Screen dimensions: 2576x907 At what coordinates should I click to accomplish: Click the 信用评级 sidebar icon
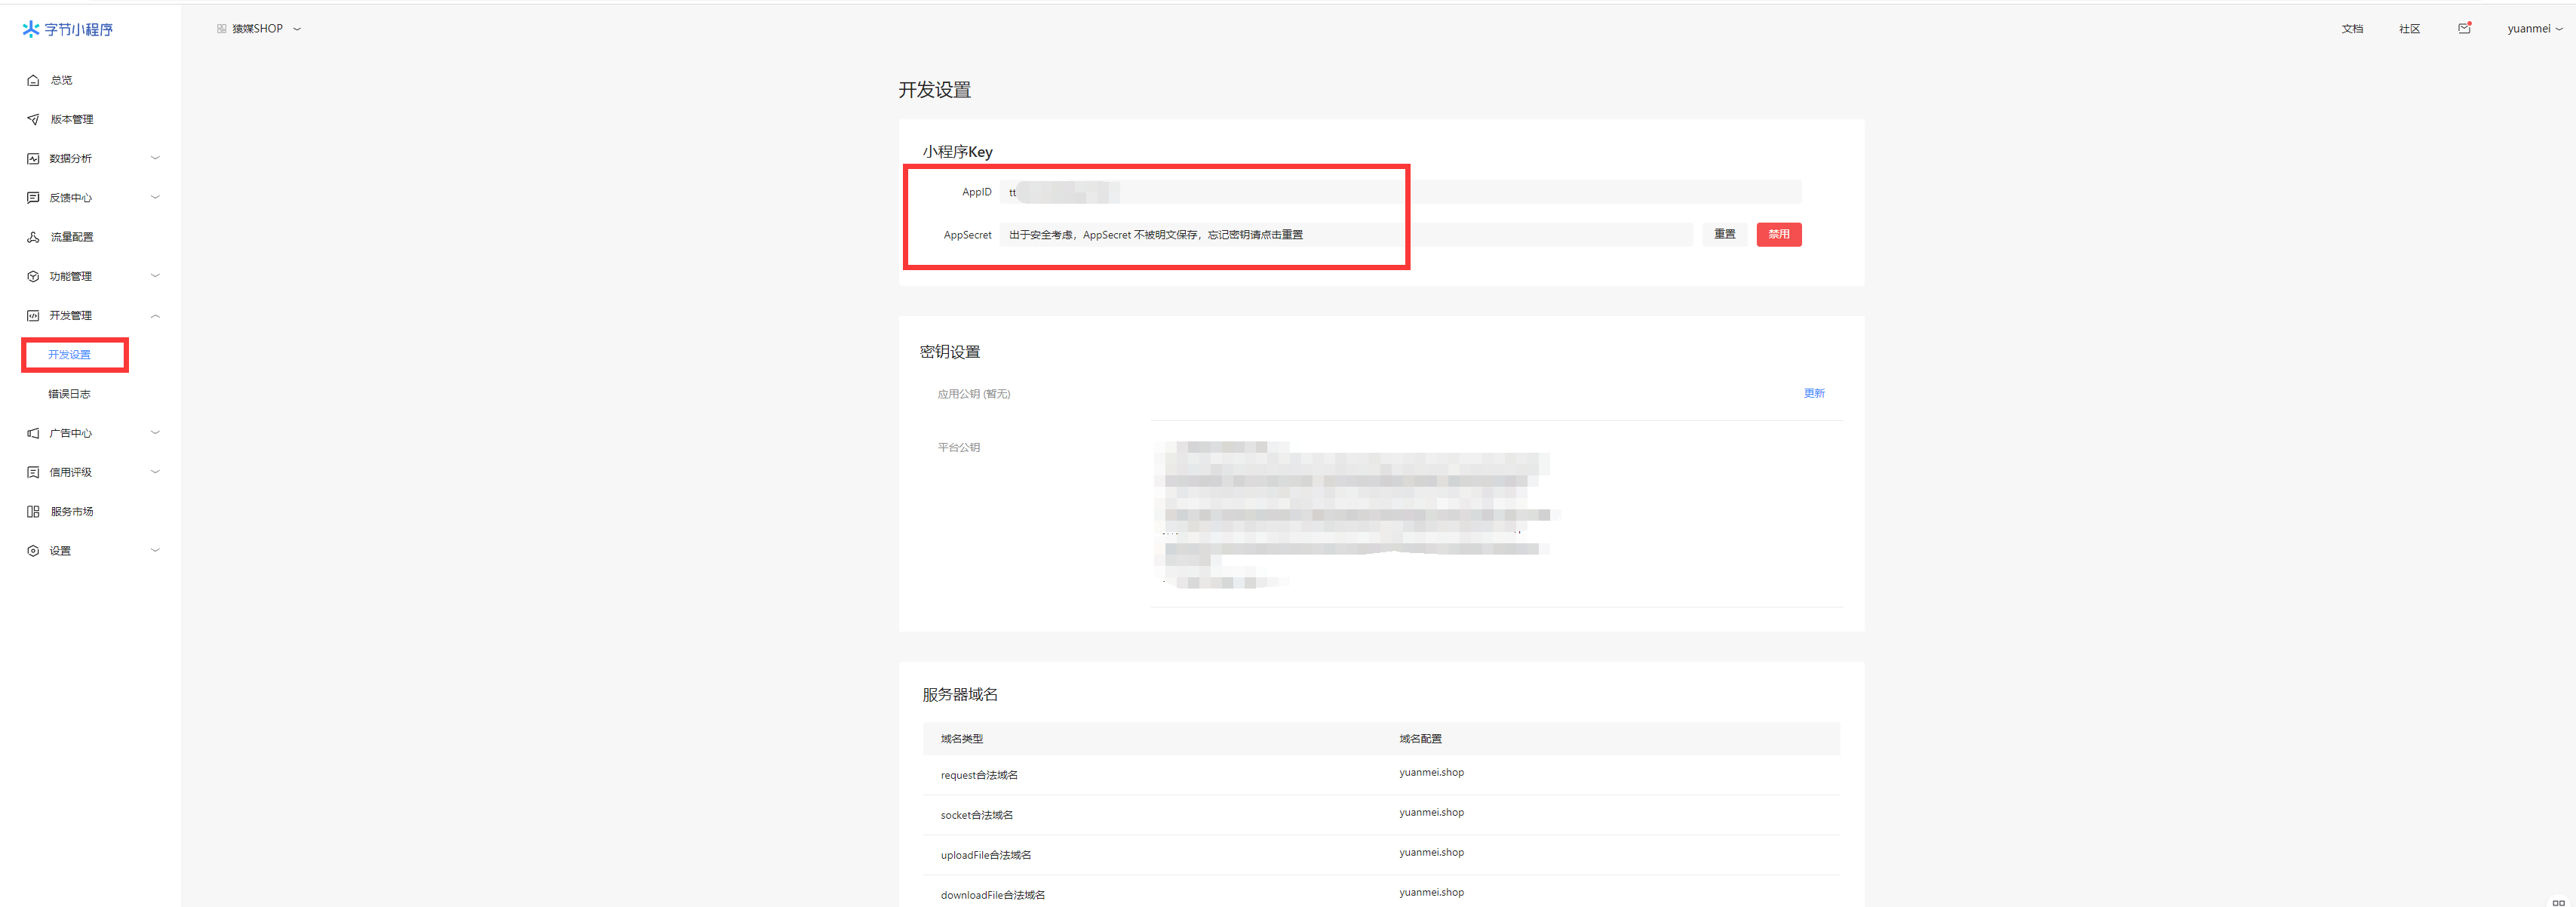point(33,472)
